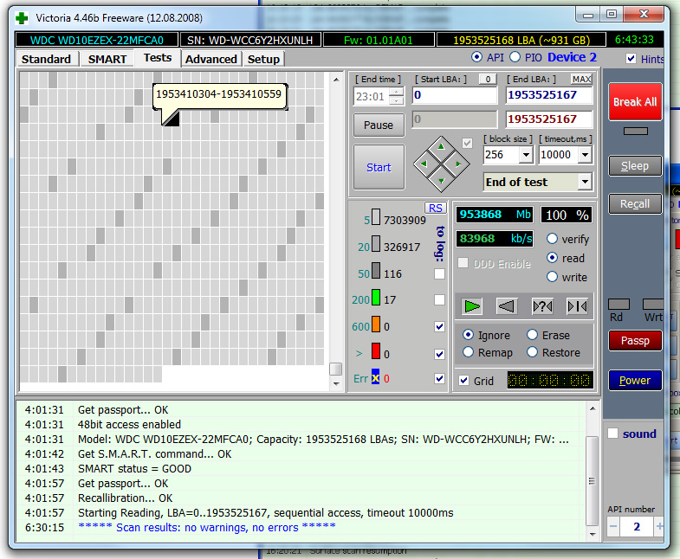Screen dimensions: 680x559
Task: Choose the random seek scan icon
Action: 542,305
